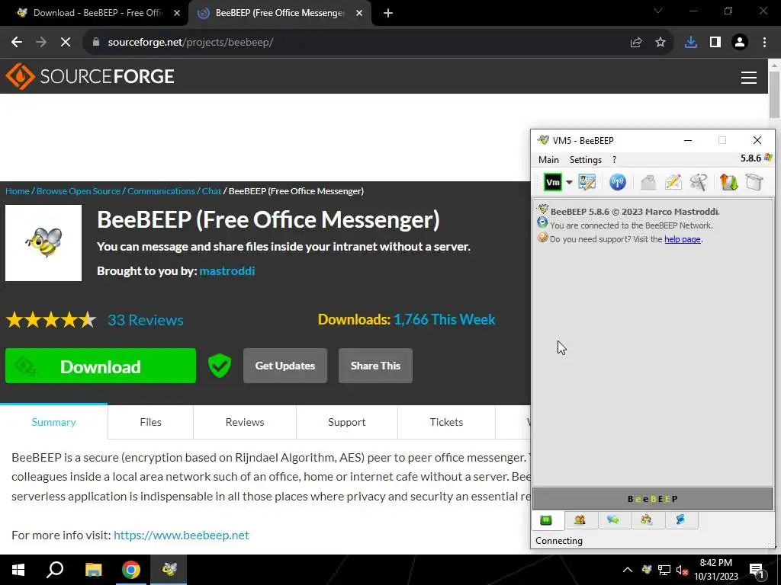Click the SourceForge logo
The width and height of the screenshot is (781, 585).
(90, 76)
